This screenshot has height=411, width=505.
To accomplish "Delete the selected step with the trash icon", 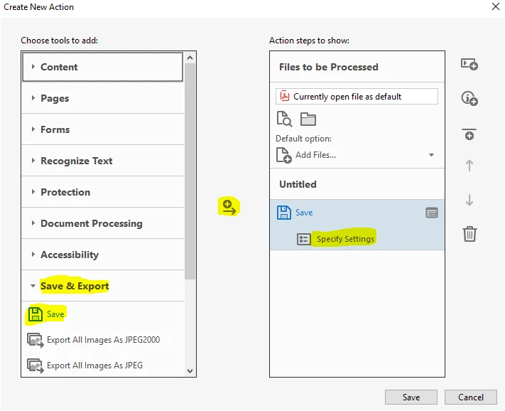I will pyautogui.click(x=469, y=234).
